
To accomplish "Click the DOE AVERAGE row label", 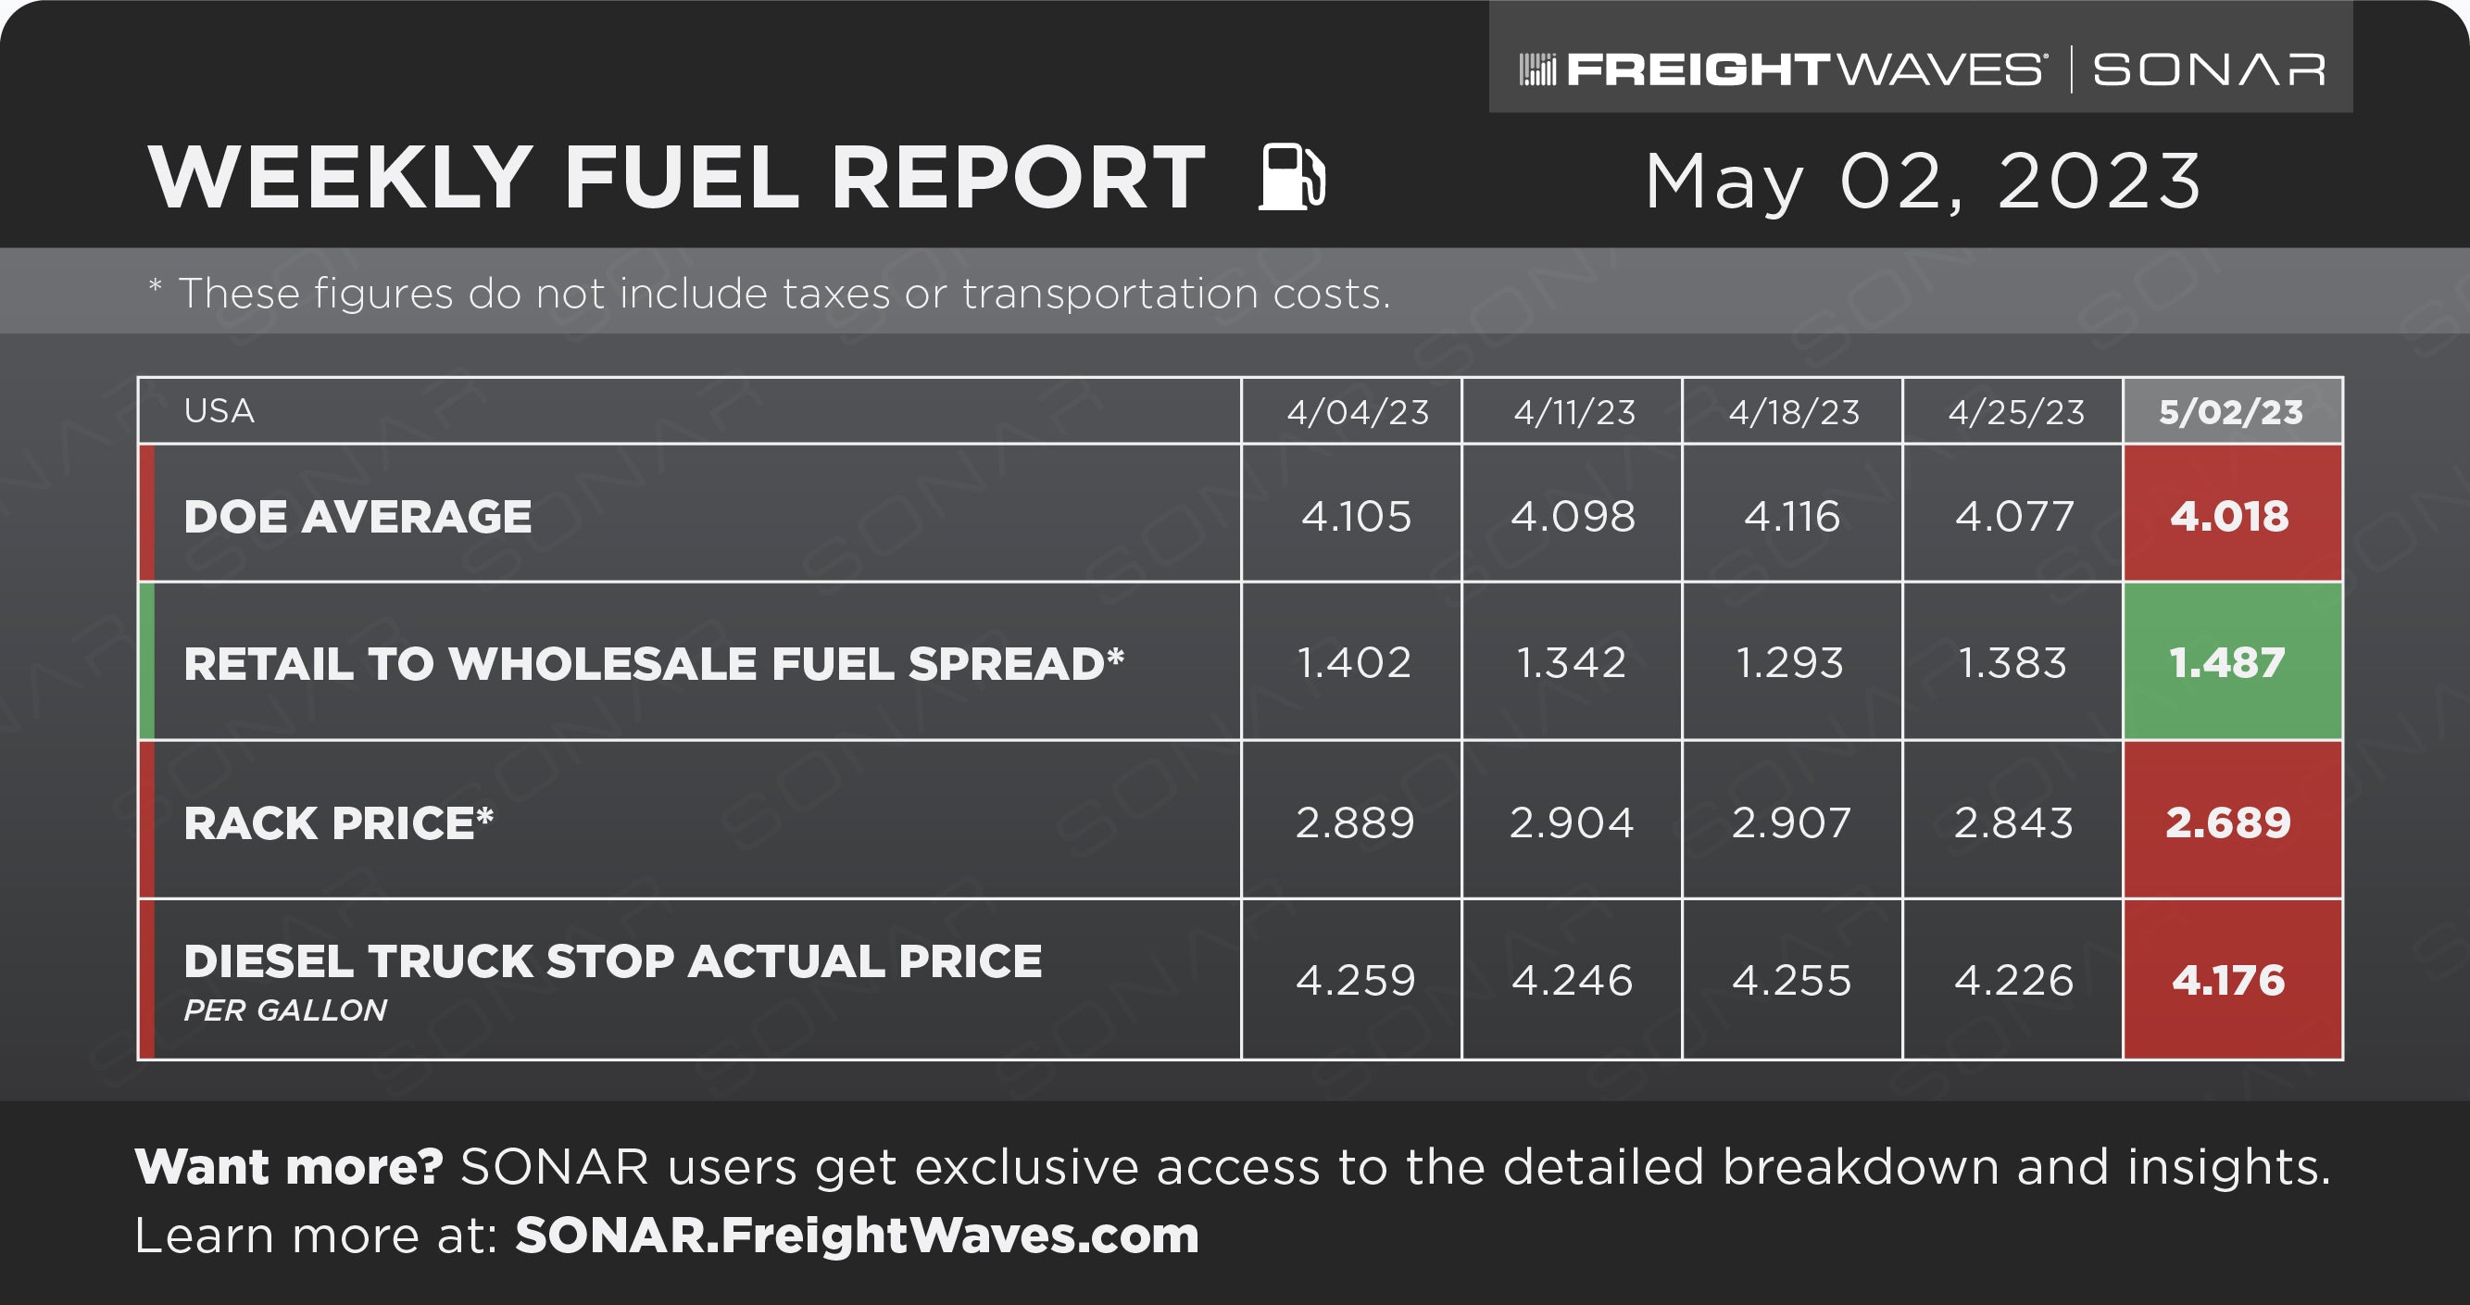I will (357, 517).
